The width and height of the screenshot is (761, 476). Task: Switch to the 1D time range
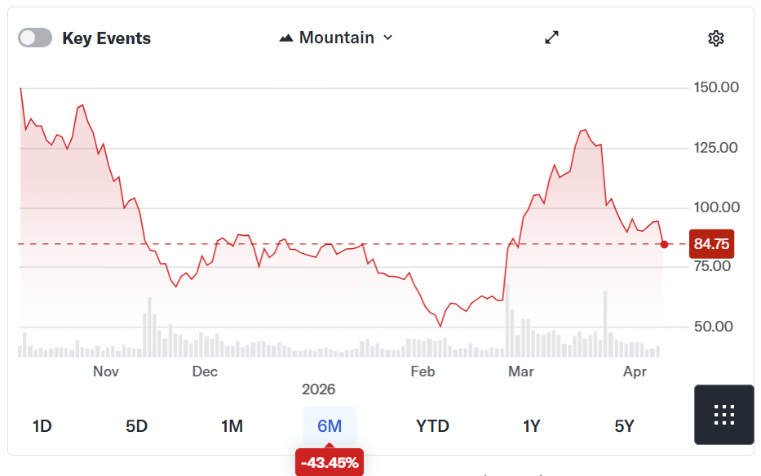click(x=42, y=425)
